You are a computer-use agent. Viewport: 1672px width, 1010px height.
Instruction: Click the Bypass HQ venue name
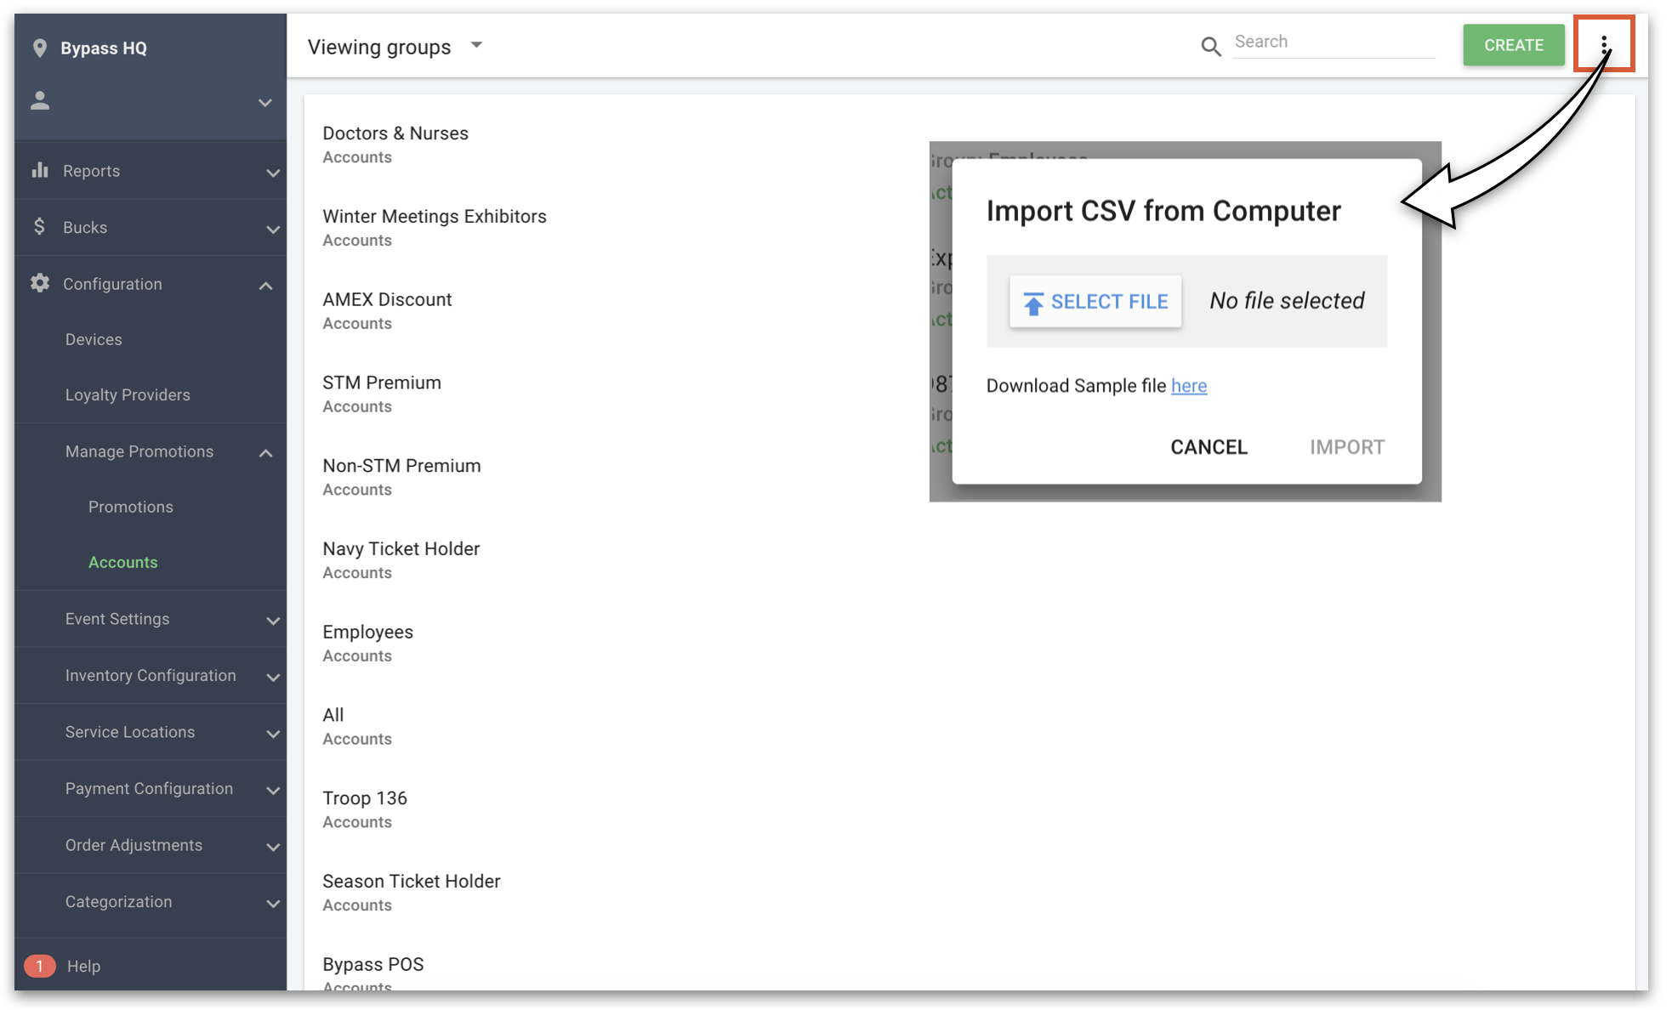104,48
